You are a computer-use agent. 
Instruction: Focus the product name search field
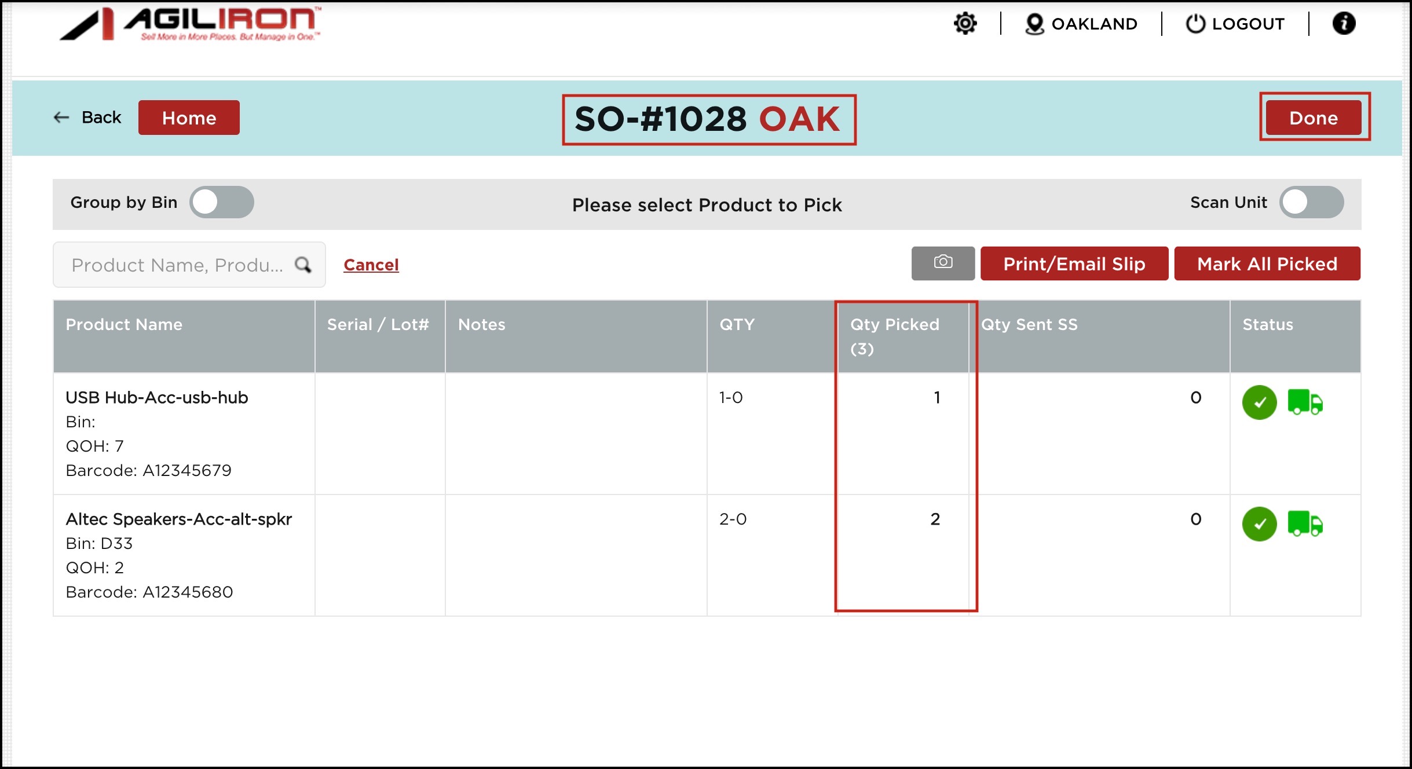pos(177,265)
